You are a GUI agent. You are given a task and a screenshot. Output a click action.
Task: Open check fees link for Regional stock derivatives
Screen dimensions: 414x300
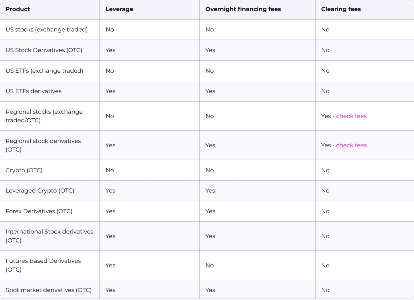pos(351,145)
